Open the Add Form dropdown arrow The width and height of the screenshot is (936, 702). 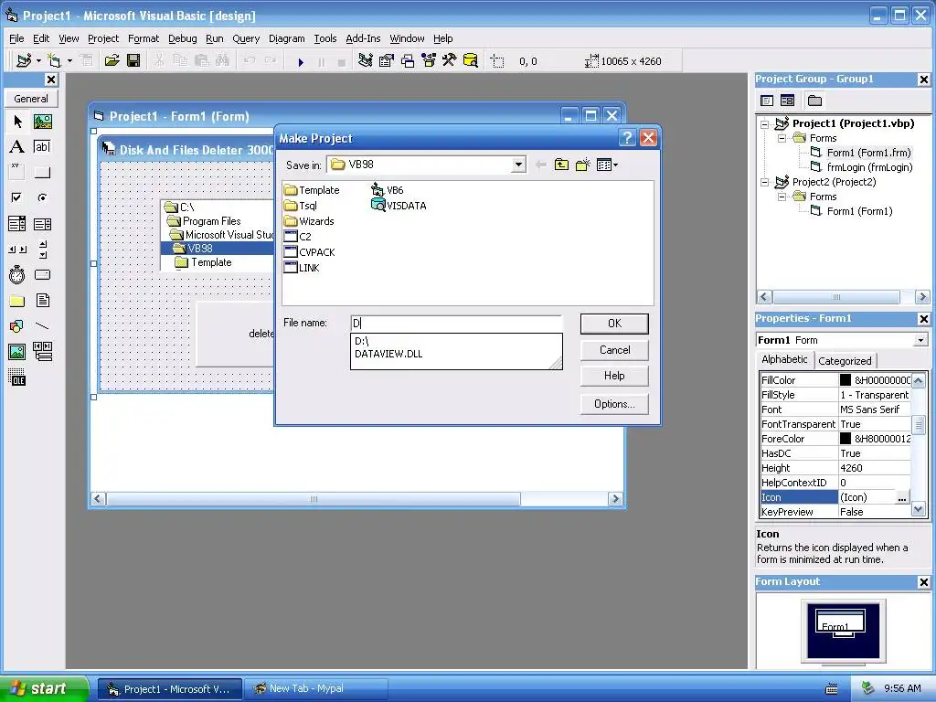tap(69, 61)
